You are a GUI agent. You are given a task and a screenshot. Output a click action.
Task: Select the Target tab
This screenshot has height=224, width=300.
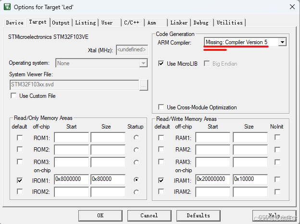pos(38,22)
